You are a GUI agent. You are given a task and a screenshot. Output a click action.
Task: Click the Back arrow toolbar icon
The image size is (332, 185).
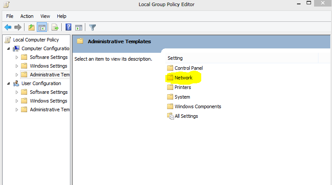pyautogui.click(x=8, y=27)
